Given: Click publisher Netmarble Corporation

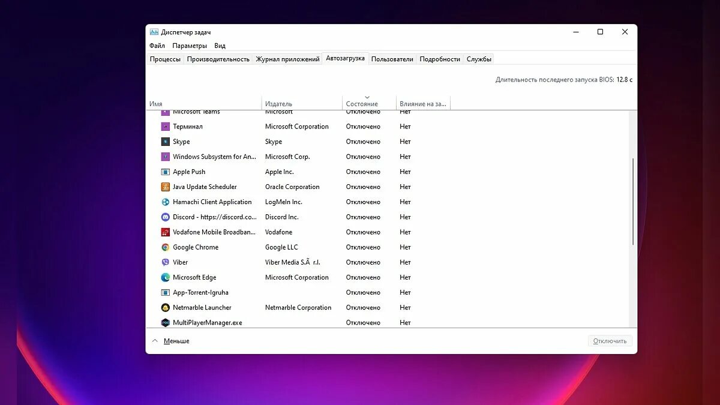Looking at the screenshot, I should [298, 308].
